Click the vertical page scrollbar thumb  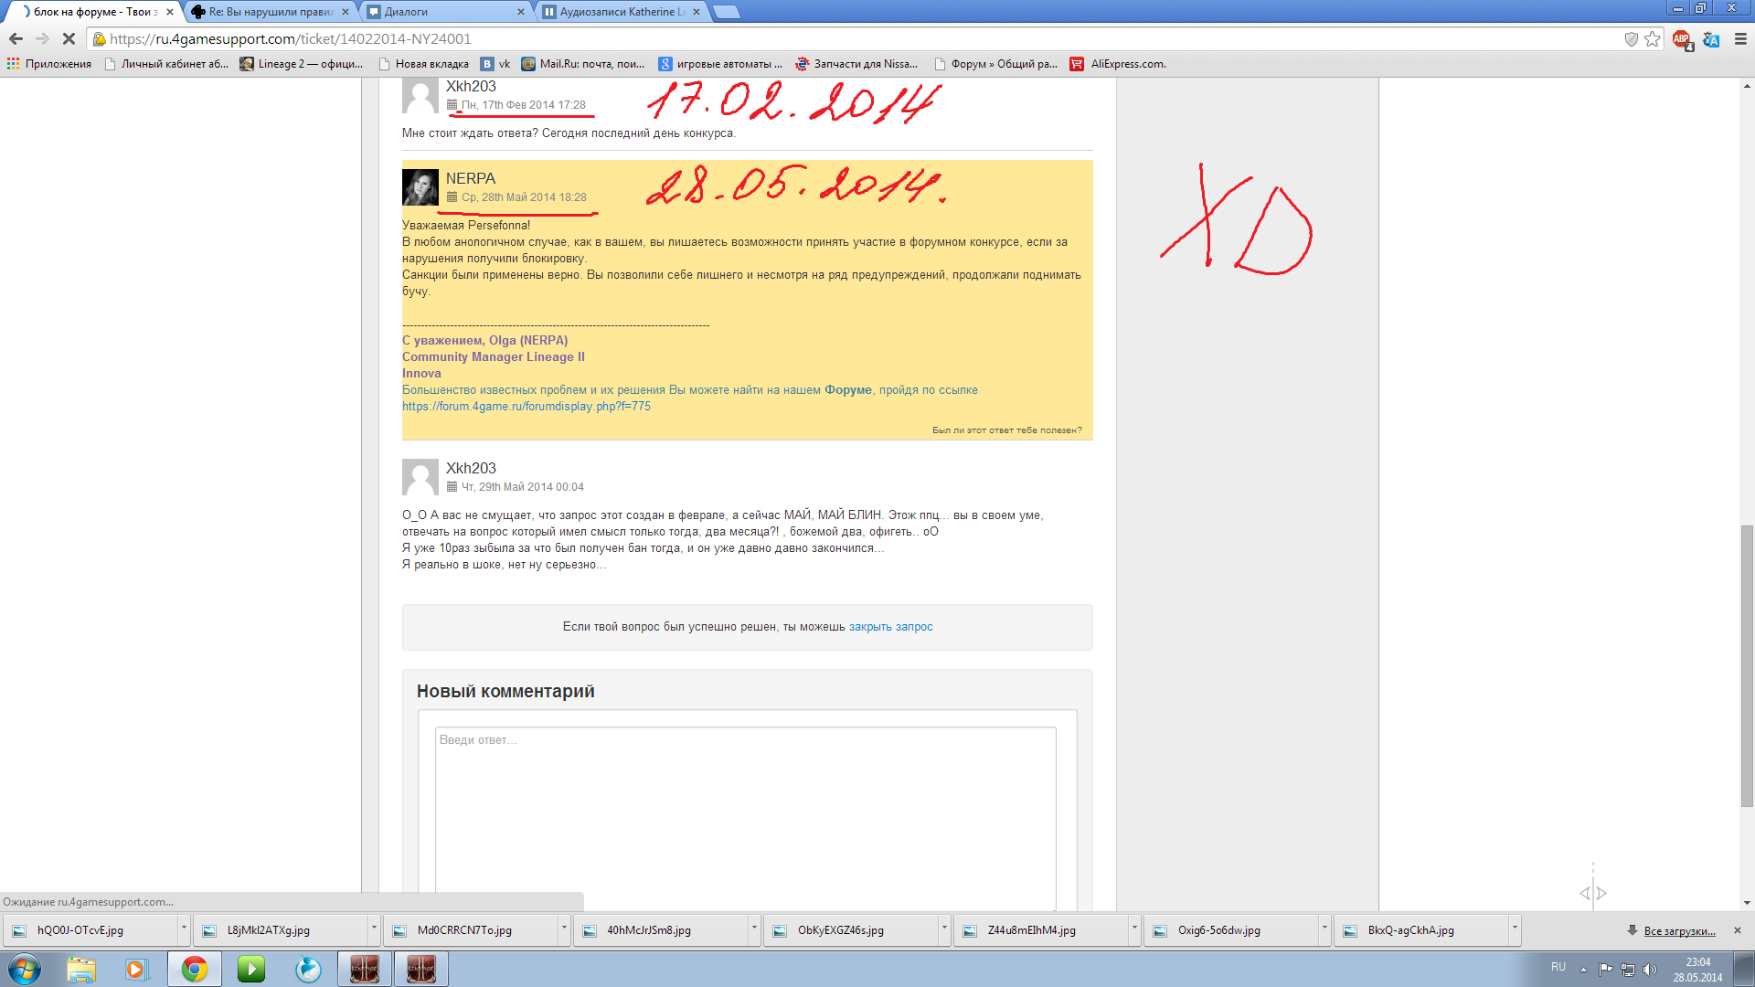point(1747,665)
